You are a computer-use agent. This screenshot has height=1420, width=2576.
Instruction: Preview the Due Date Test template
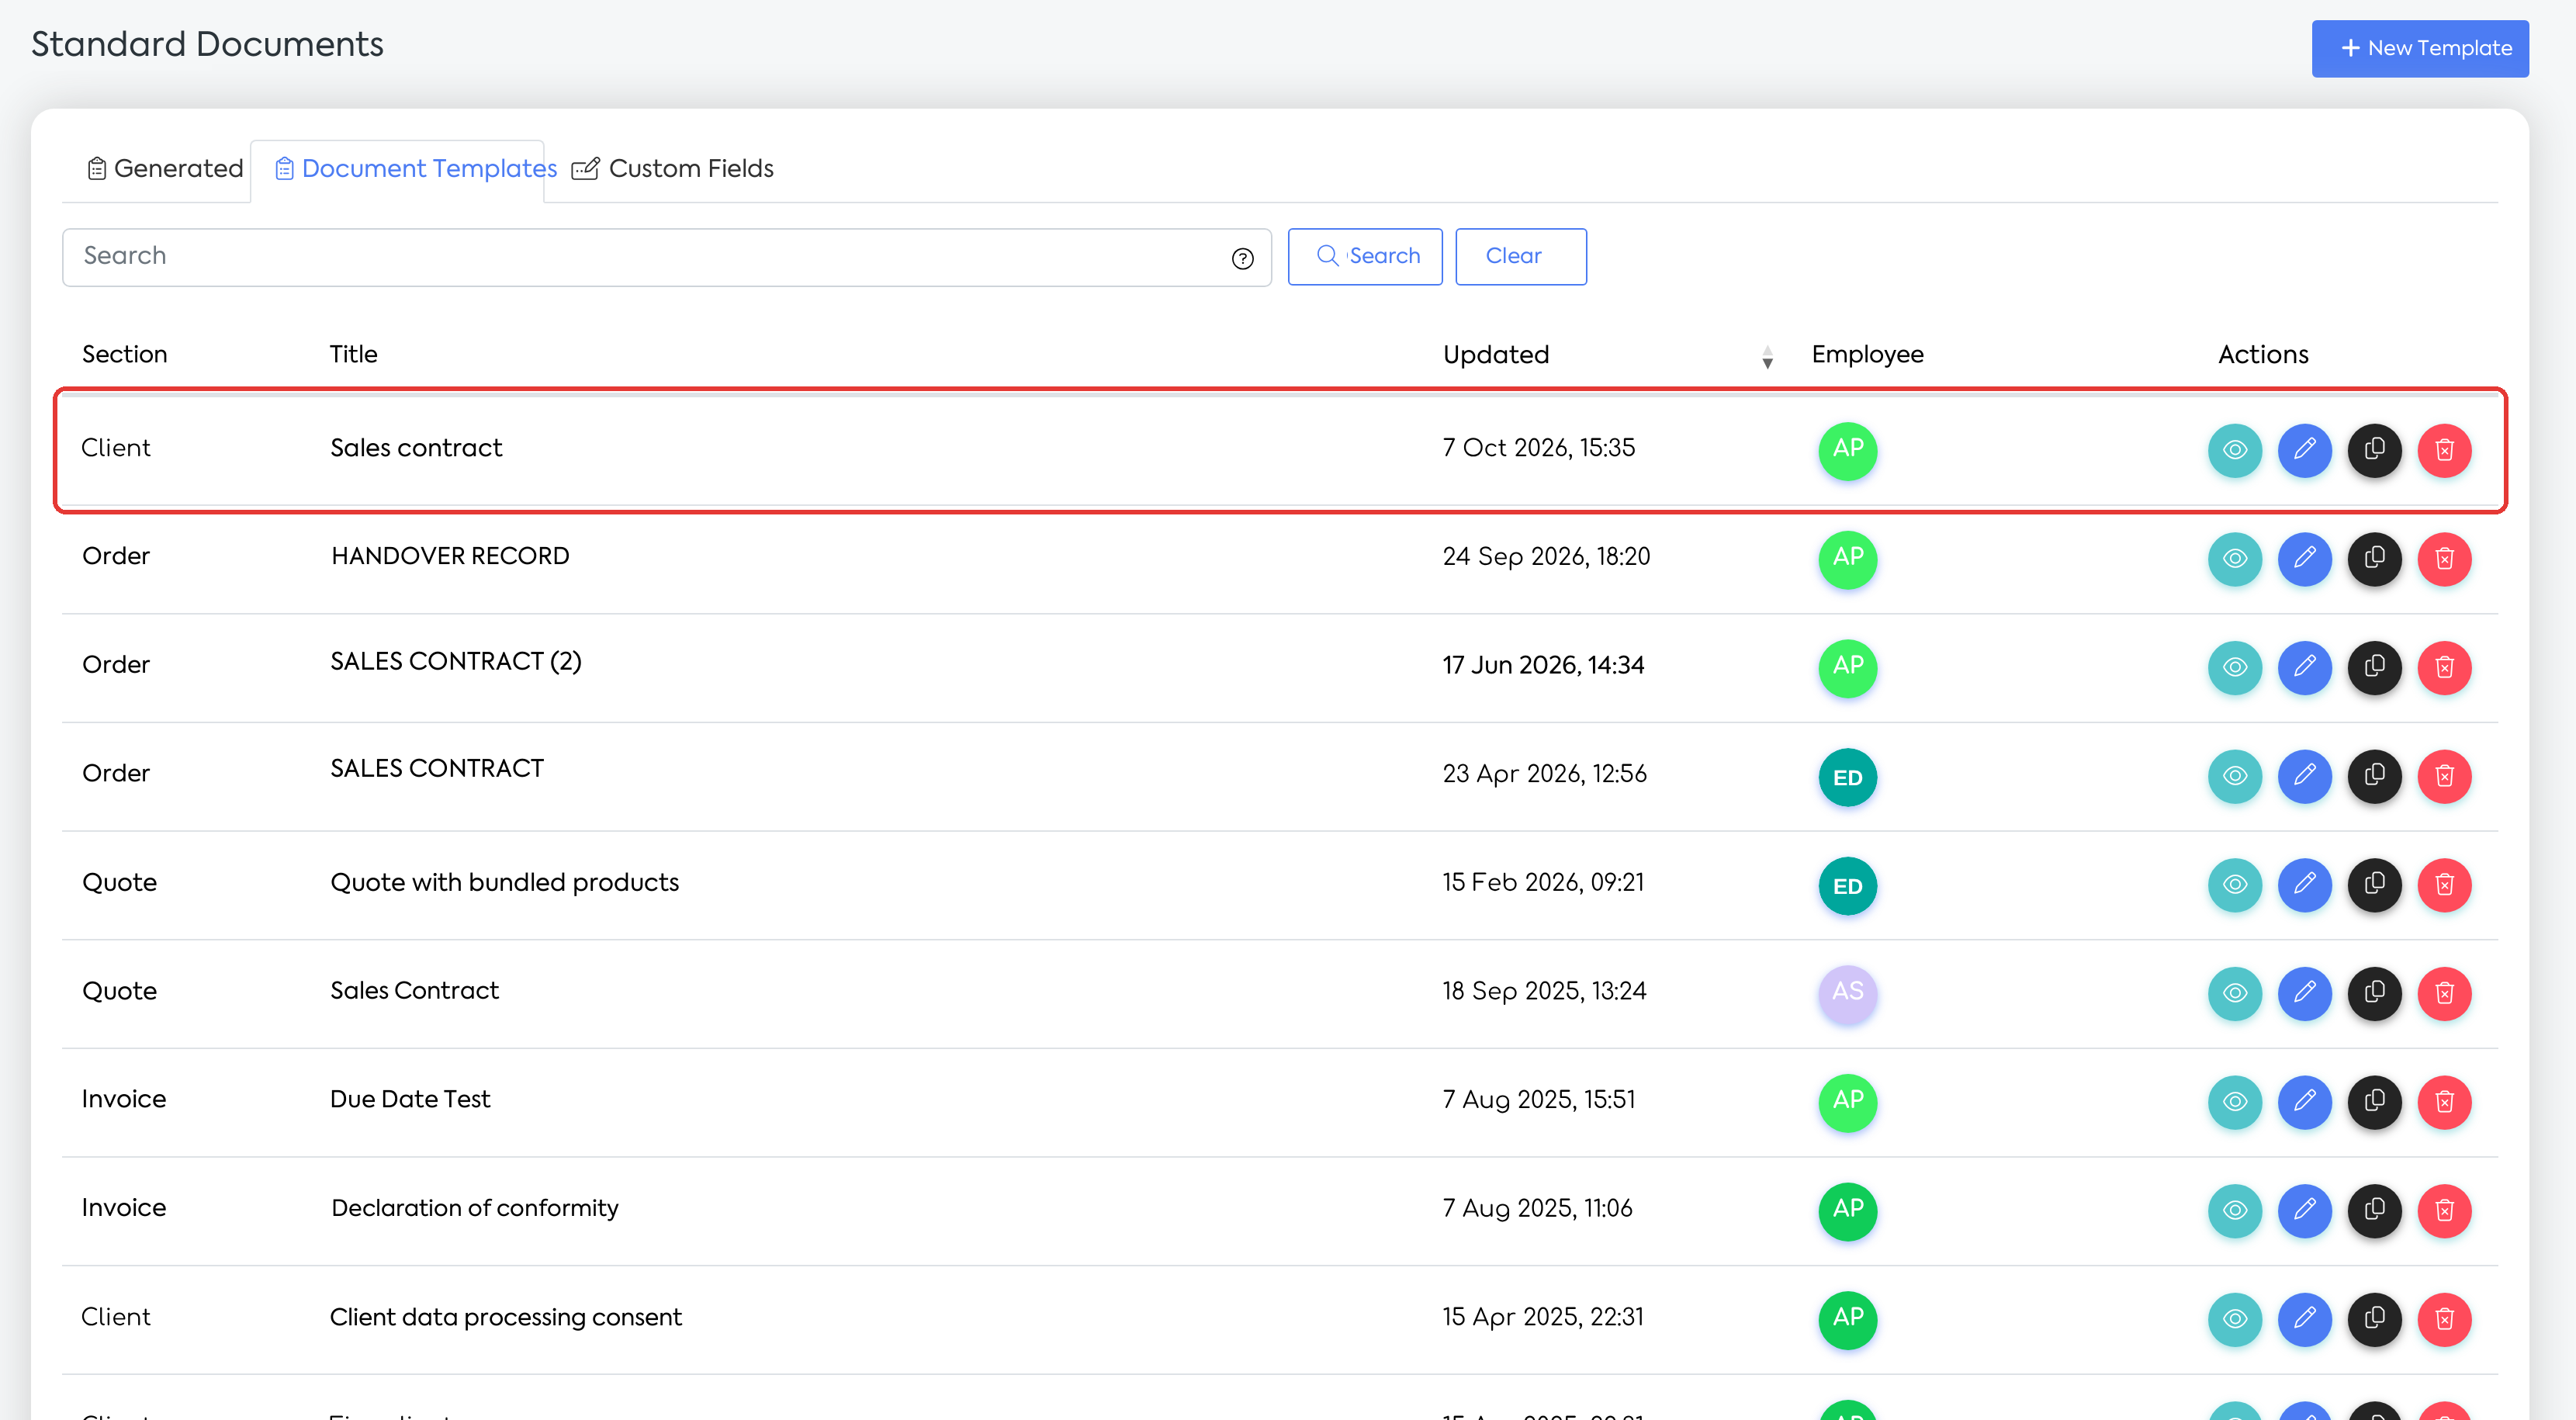tap(2235, 1103)
